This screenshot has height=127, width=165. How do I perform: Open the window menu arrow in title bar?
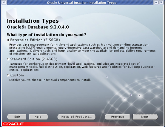(x=4, y=2)
